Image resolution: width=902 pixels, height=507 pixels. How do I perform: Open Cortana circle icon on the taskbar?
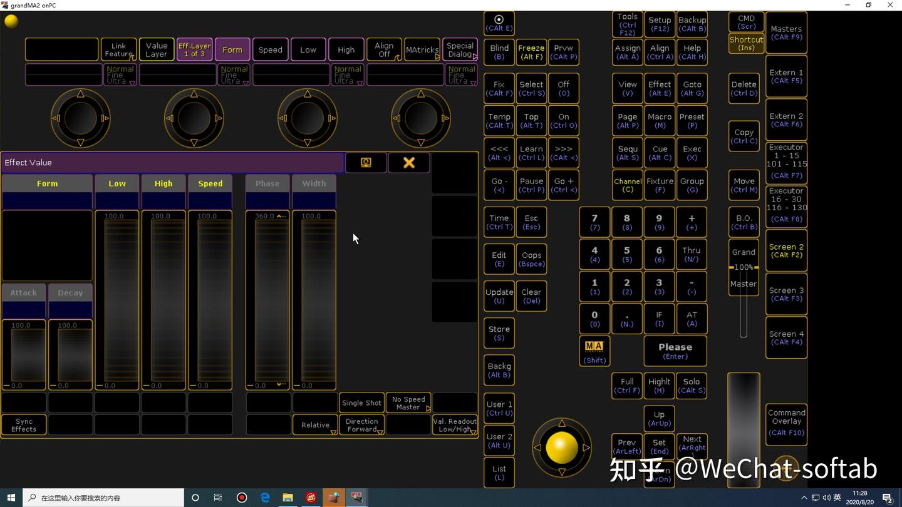point(195,498)
